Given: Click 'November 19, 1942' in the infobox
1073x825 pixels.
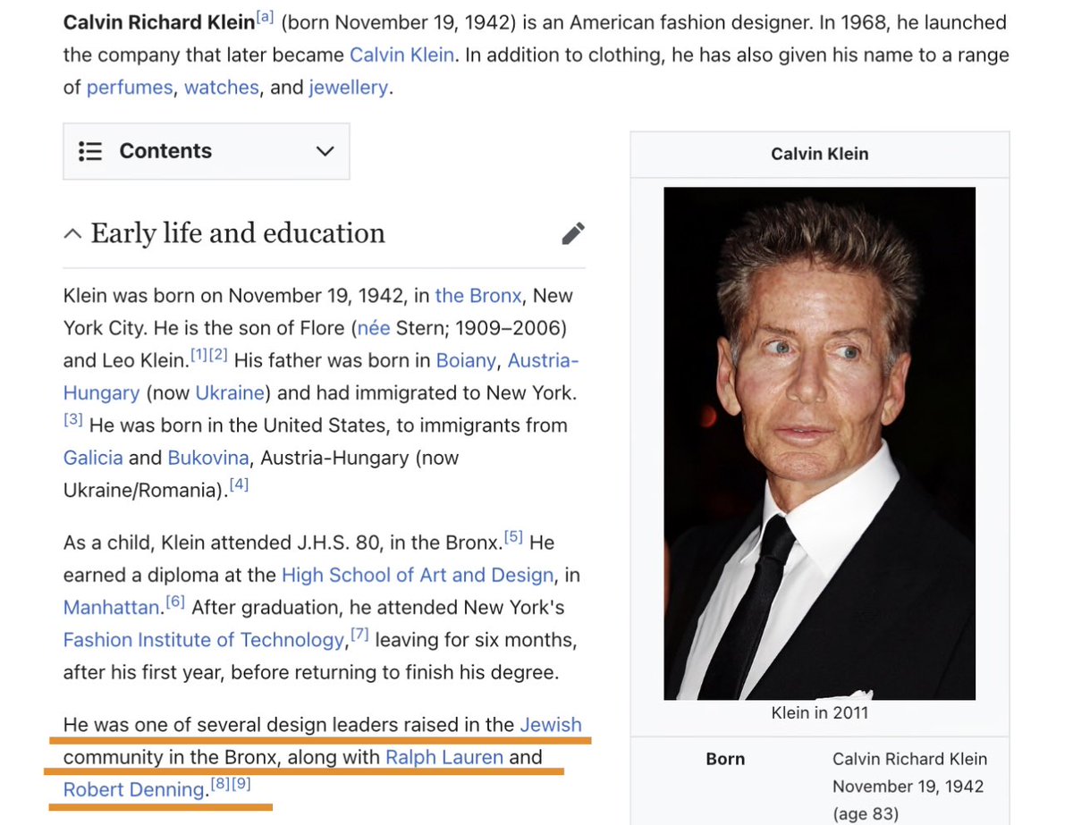Looking at the screenshot, I should [908, 787].
